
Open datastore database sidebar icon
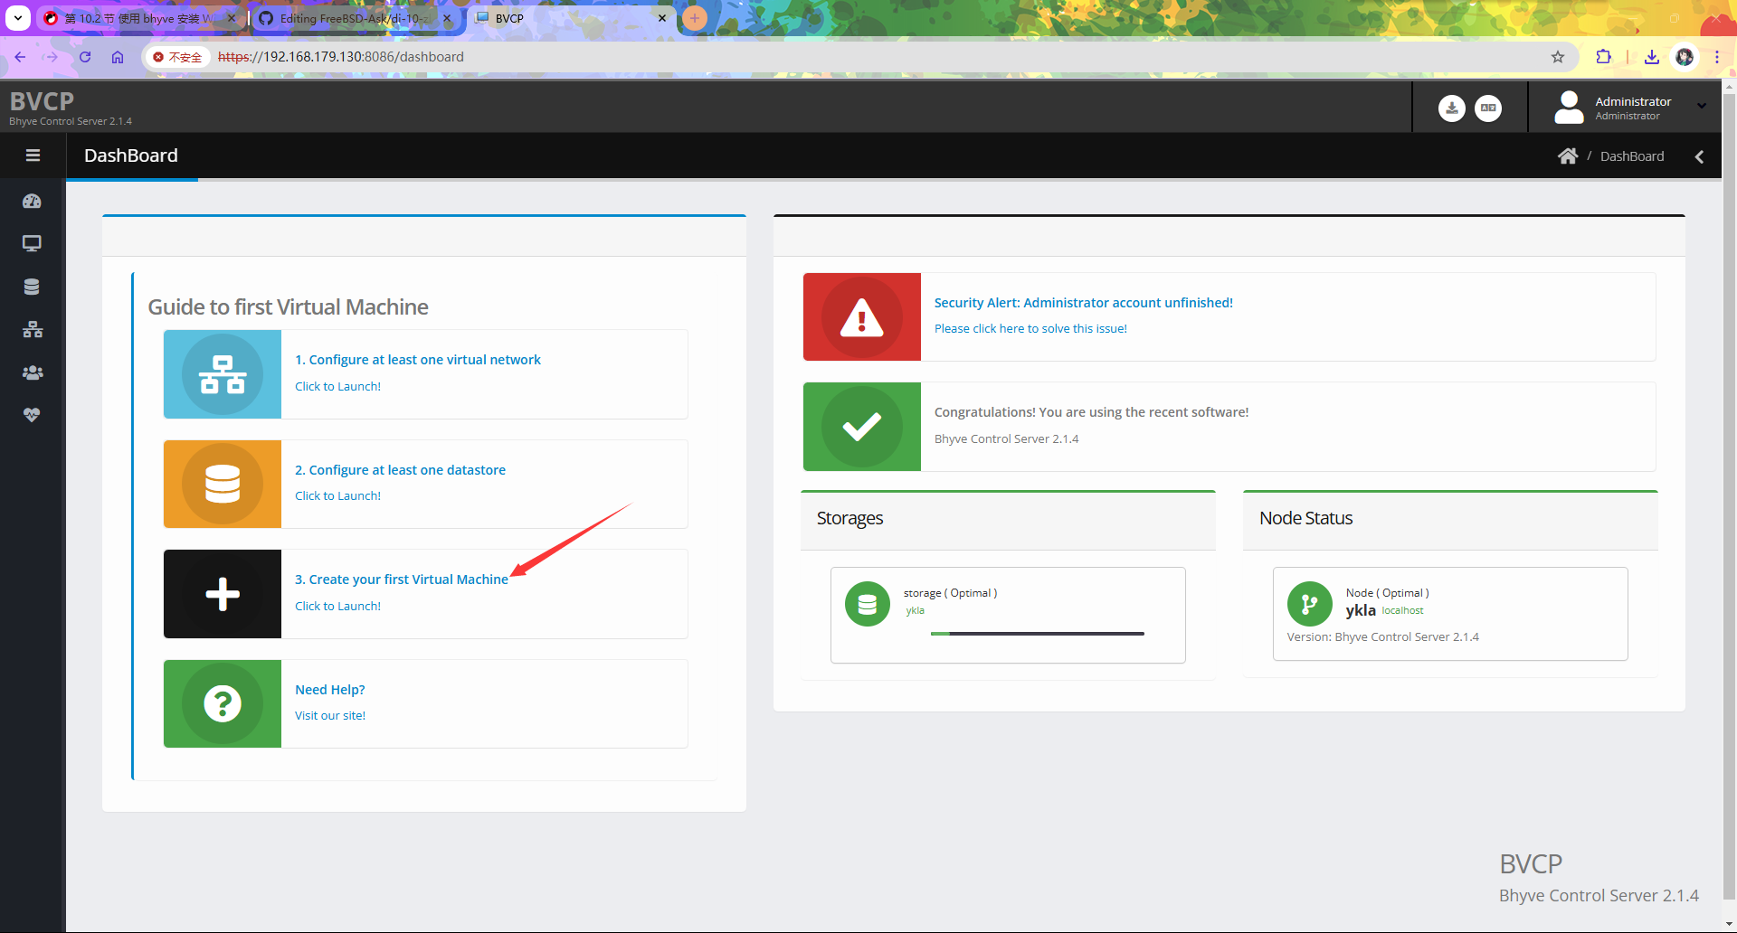(32, 287)
